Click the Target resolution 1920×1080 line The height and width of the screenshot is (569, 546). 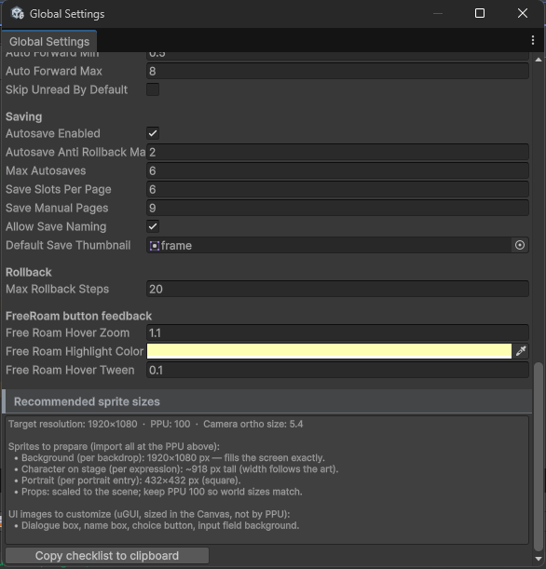point(156,424)
